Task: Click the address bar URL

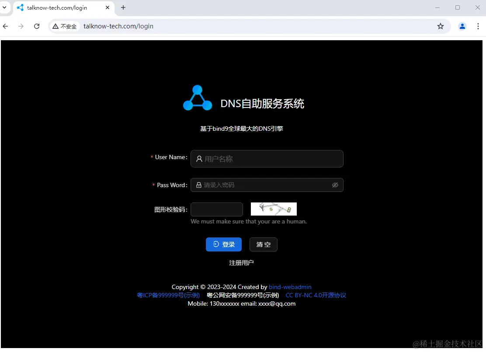Action: pos(118,26)
